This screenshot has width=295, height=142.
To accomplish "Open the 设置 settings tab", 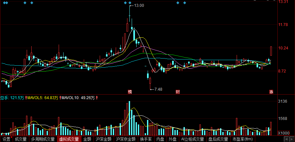I will point(7,139).
